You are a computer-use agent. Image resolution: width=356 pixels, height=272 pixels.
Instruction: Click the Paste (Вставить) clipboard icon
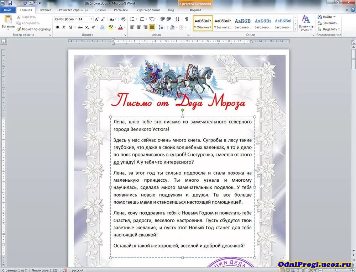click(8, 19)
